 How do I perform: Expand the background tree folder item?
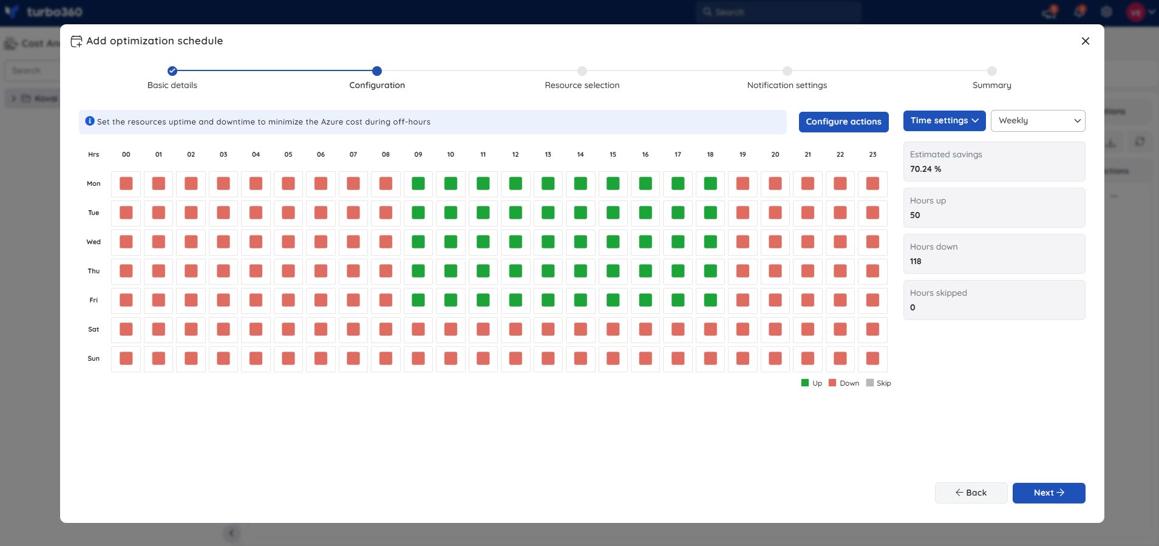point(13,98)
